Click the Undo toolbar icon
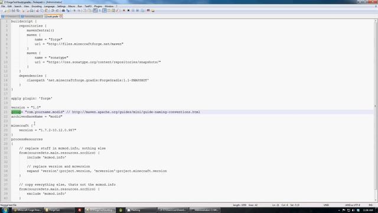Screen dimensions: 378x213 (53, 11)
